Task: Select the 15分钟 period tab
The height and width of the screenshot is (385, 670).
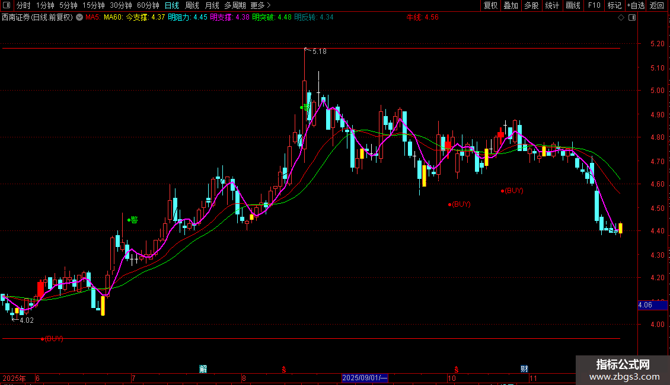Action: (94, 5)
